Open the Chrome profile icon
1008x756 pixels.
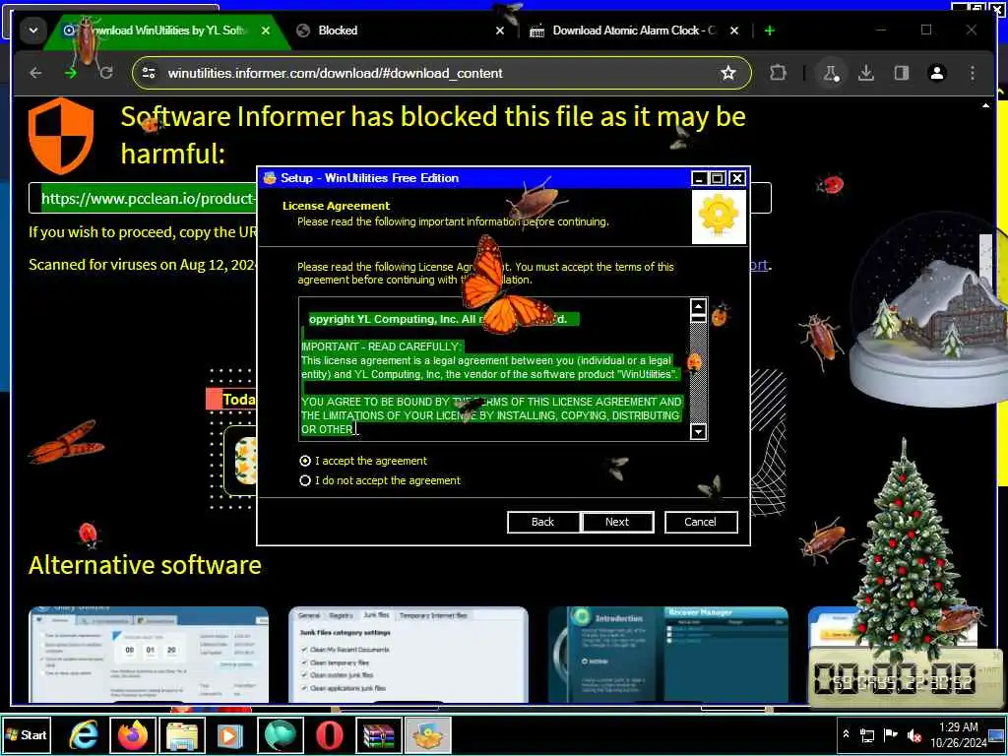point(937,73)
